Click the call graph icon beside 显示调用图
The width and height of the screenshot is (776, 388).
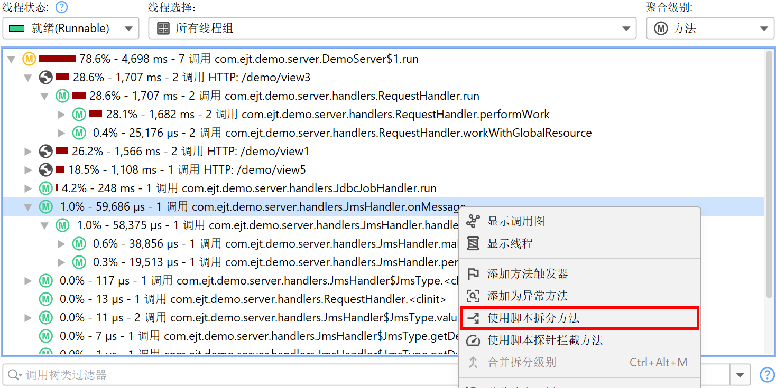coord(473,221)
